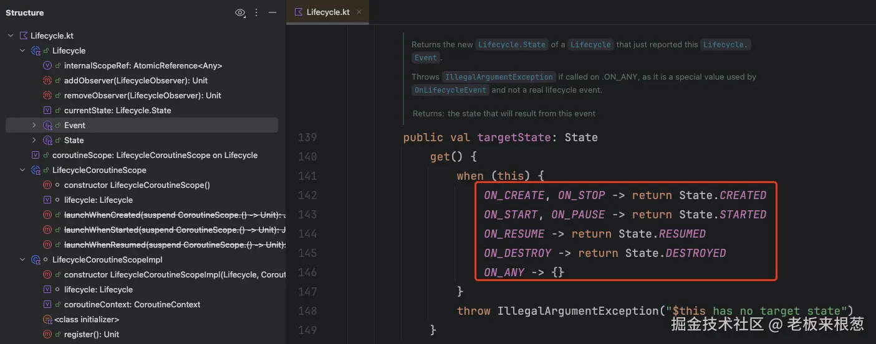Click the icon beside <class initializer>
The height and width of the screenshot is (344, 876).
[x=47, y=319]
